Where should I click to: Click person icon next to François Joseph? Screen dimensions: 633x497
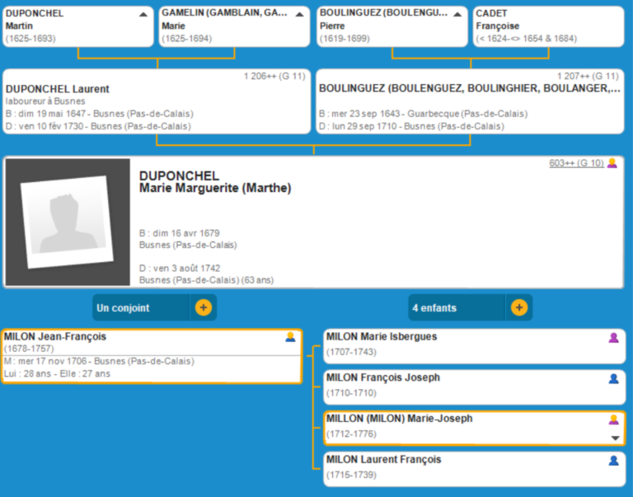(613, 378)
